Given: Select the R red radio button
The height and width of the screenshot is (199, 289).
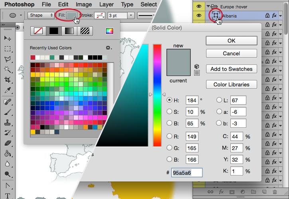Looking at the screenshot, I should [x=169, y=136].
